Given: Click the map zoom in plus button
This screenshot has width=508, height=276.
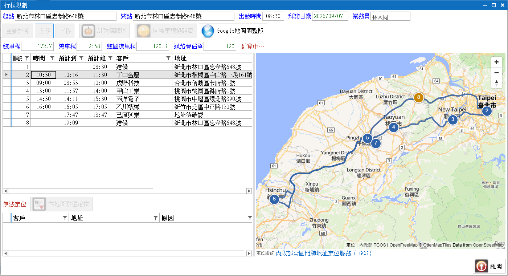Looking at the screenshot, I should click(497, 62).
